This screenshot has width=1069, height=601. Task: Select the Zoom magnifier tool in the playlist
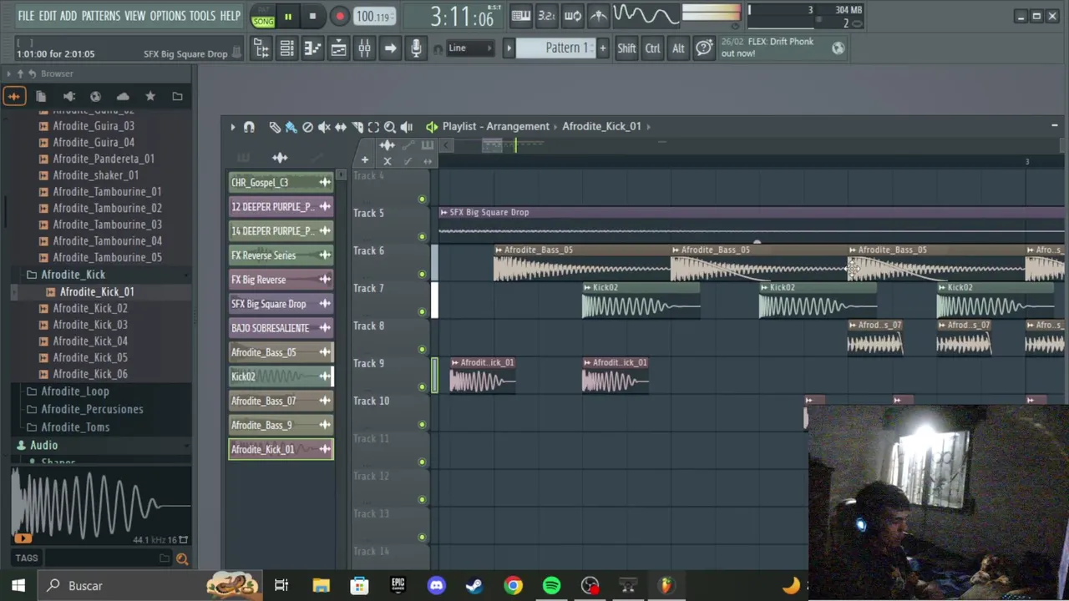[x=390, y=127]
